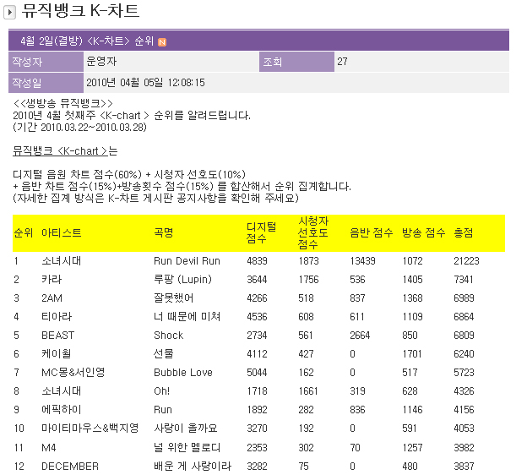Select broadcast score 1701
516x475 pixels.
click(x=412, y=354)
